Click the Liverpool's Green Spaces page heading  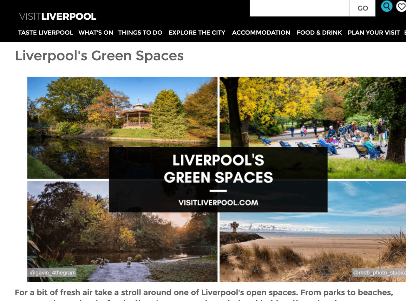tap(99, 56)
